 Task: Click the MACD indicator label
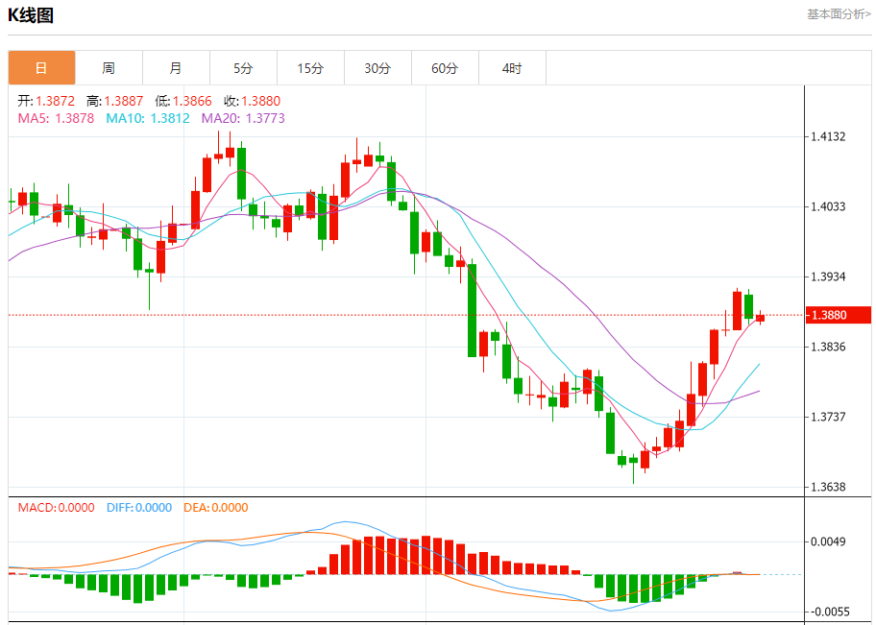click(56, 508)
